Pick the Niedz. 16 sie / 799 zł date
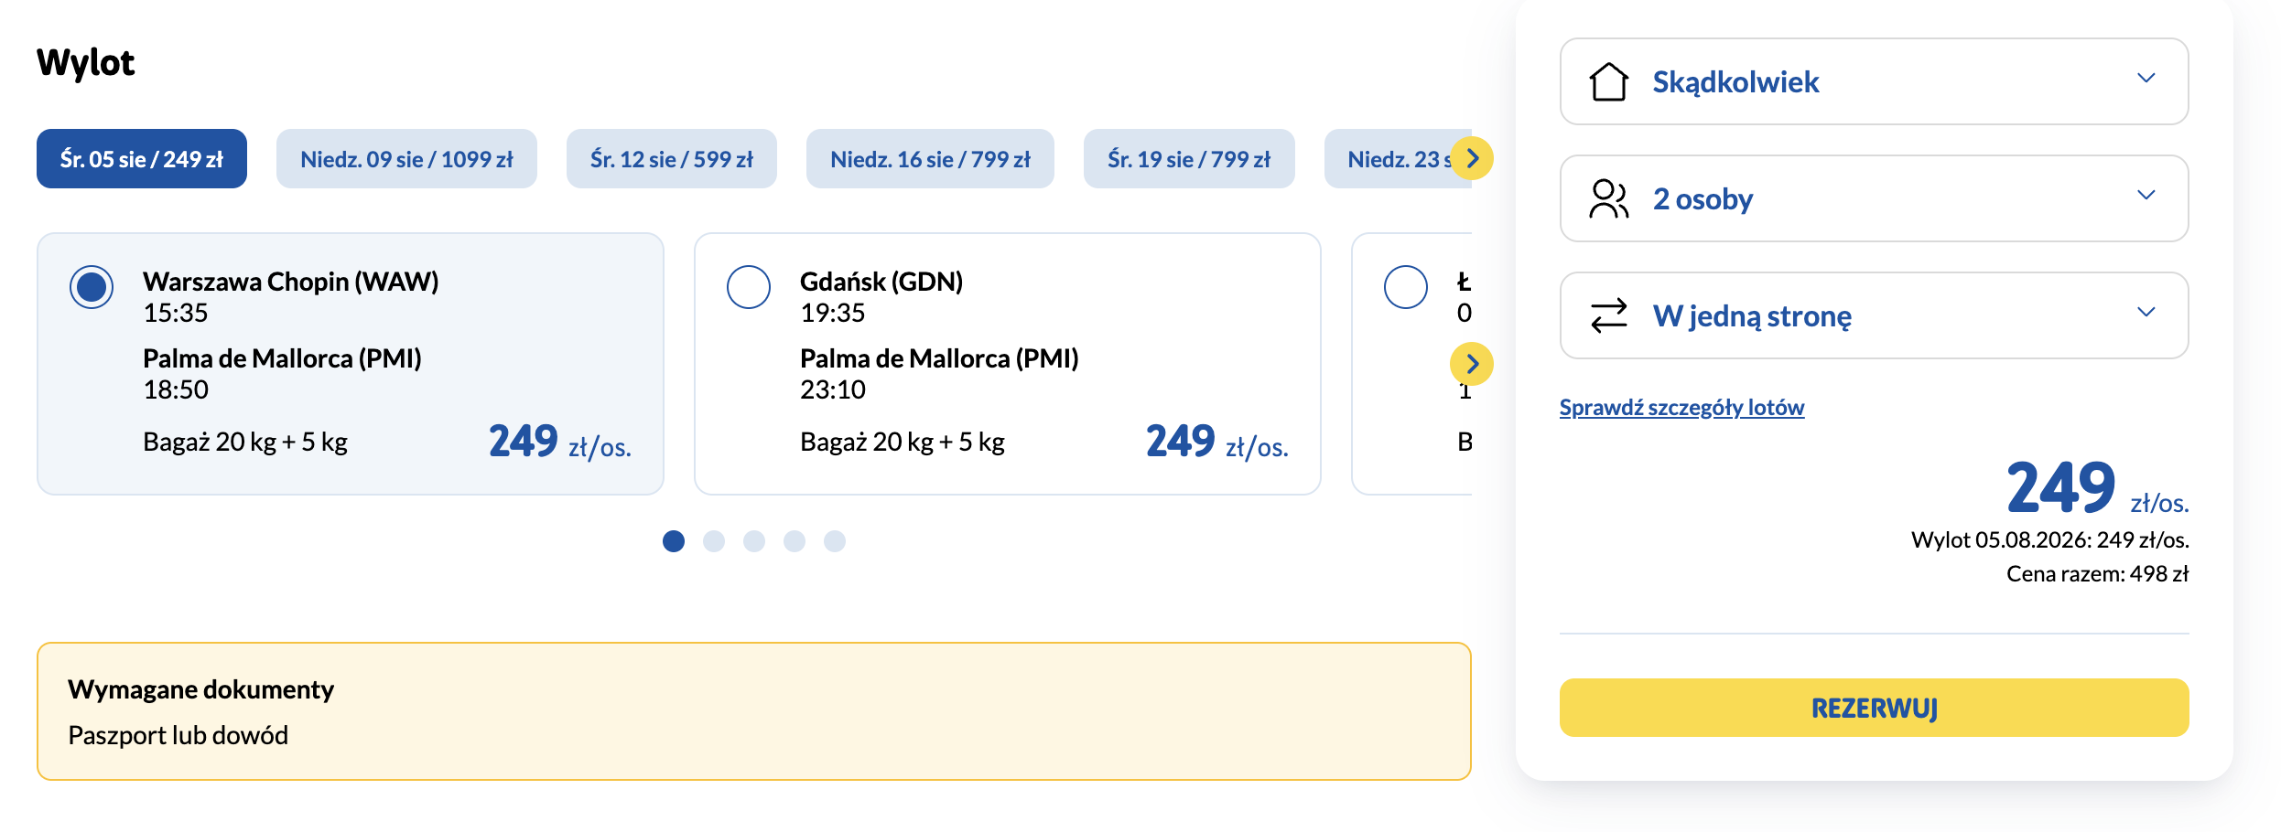Image resolution: width=2281 pixels, height=832 pixels. [930, 159]
